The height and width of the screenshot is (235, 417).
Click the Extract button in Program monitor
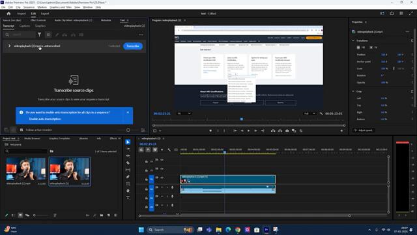(280, 131)
